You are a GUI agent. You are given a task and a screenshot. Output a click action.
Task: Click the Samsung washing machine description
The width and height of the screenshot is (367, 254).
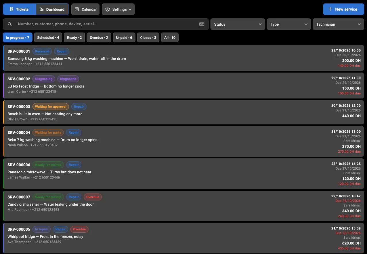pyautogui.click(x=67, y=58)
